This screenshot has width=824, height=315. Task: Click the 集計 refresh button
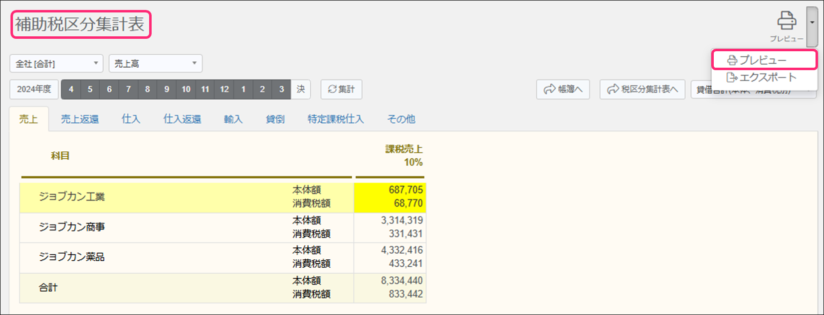click(x=341, y=89)
